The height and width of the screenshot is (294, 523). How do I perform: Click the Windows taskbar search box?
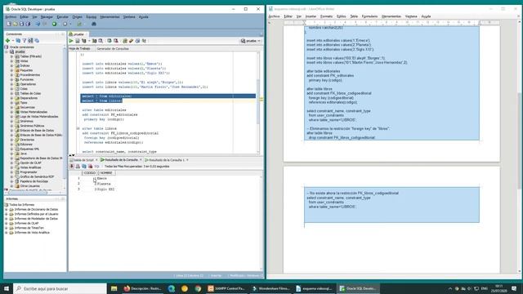pos(60,288)
